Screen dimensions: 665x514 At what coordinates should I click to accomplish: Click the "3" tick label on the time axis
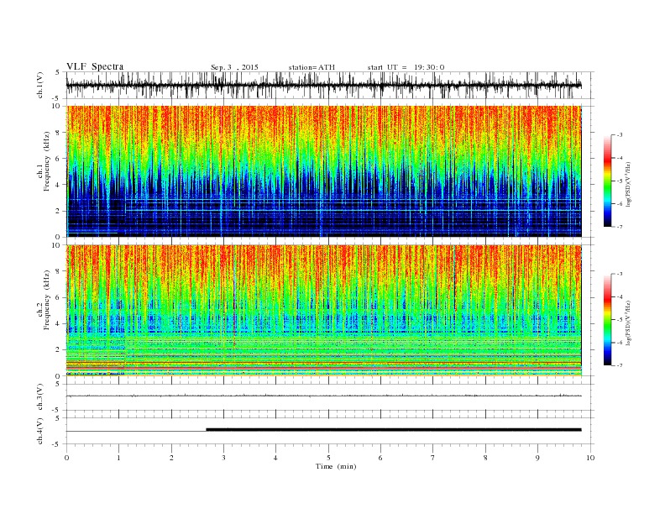223,458
